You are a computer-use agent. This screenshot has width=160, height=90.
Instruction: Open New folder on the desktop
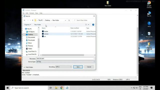pyautogui.click(x=108, y=4)
